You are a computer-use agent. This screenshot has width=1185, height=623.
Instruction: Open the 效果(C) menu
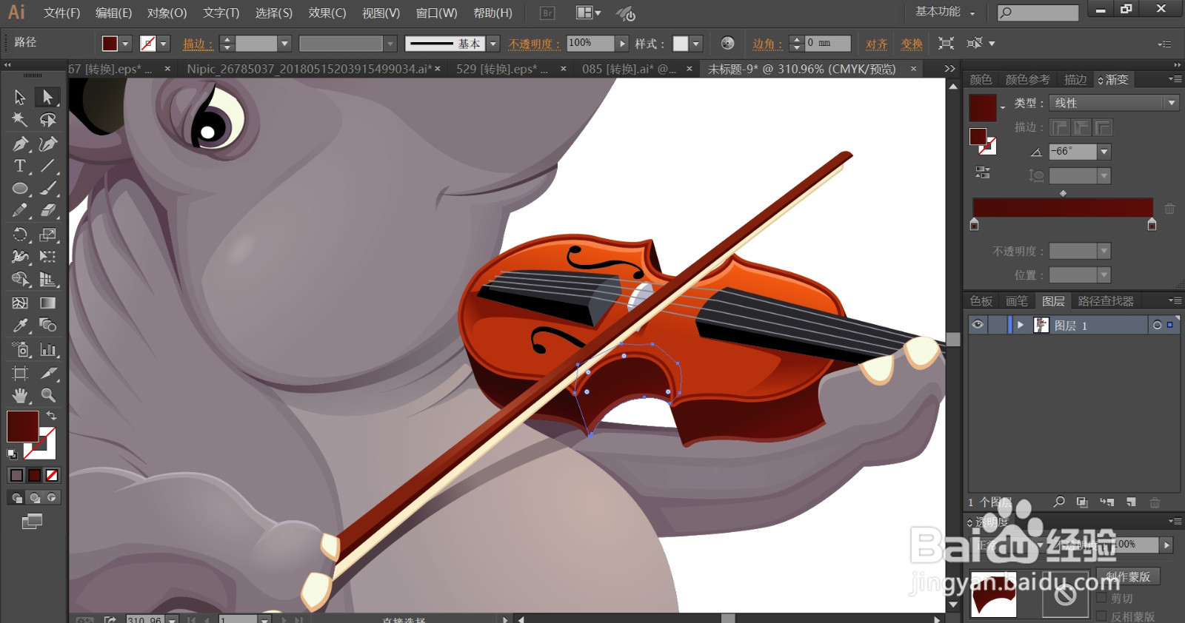[x=327, y=13]
